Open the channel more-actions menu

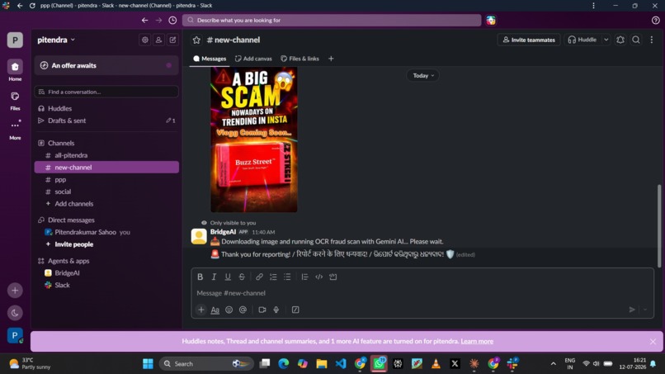click(652, 40)
